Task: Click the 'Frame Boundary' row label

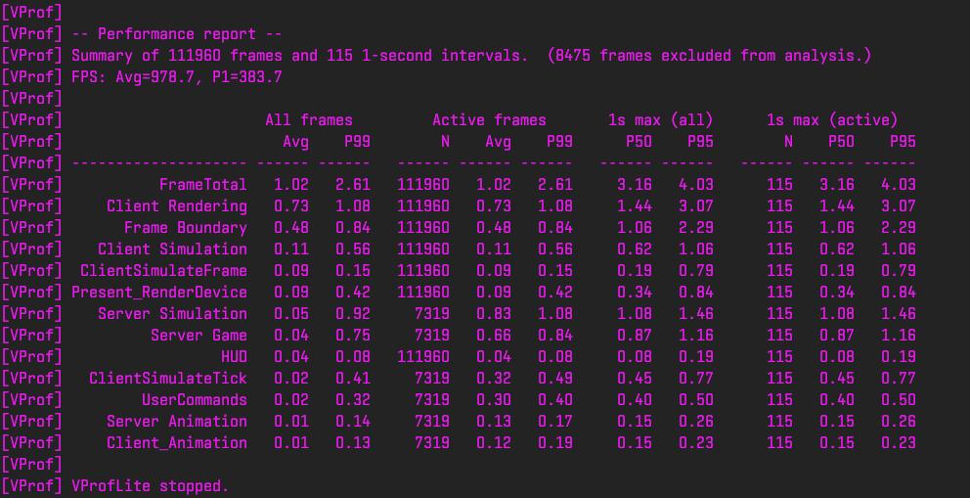Action: pos(186,228)
